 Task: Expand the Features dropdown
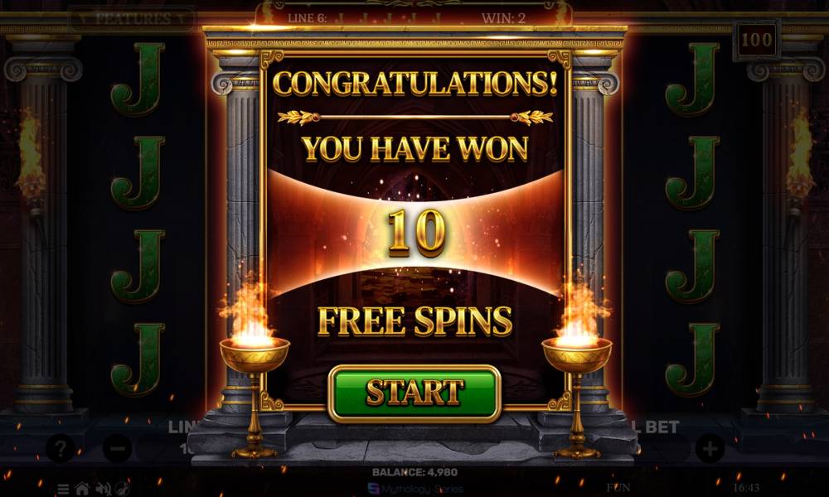tap(132, 19)
